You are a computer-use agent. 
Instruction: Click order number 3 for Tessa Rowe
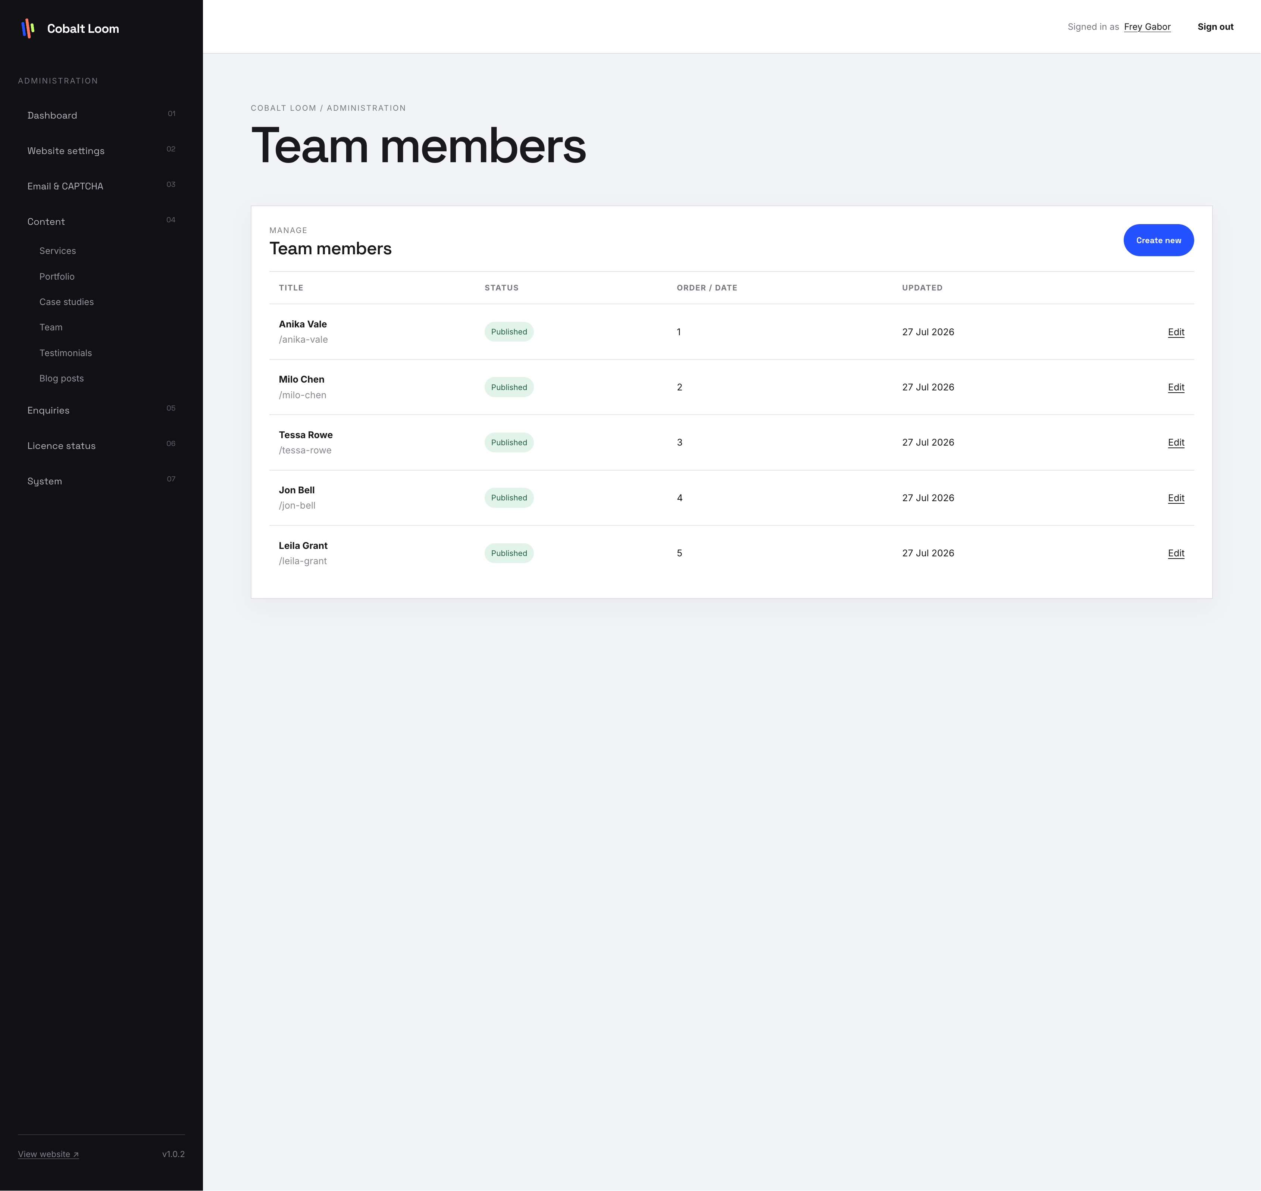[679, 443]
